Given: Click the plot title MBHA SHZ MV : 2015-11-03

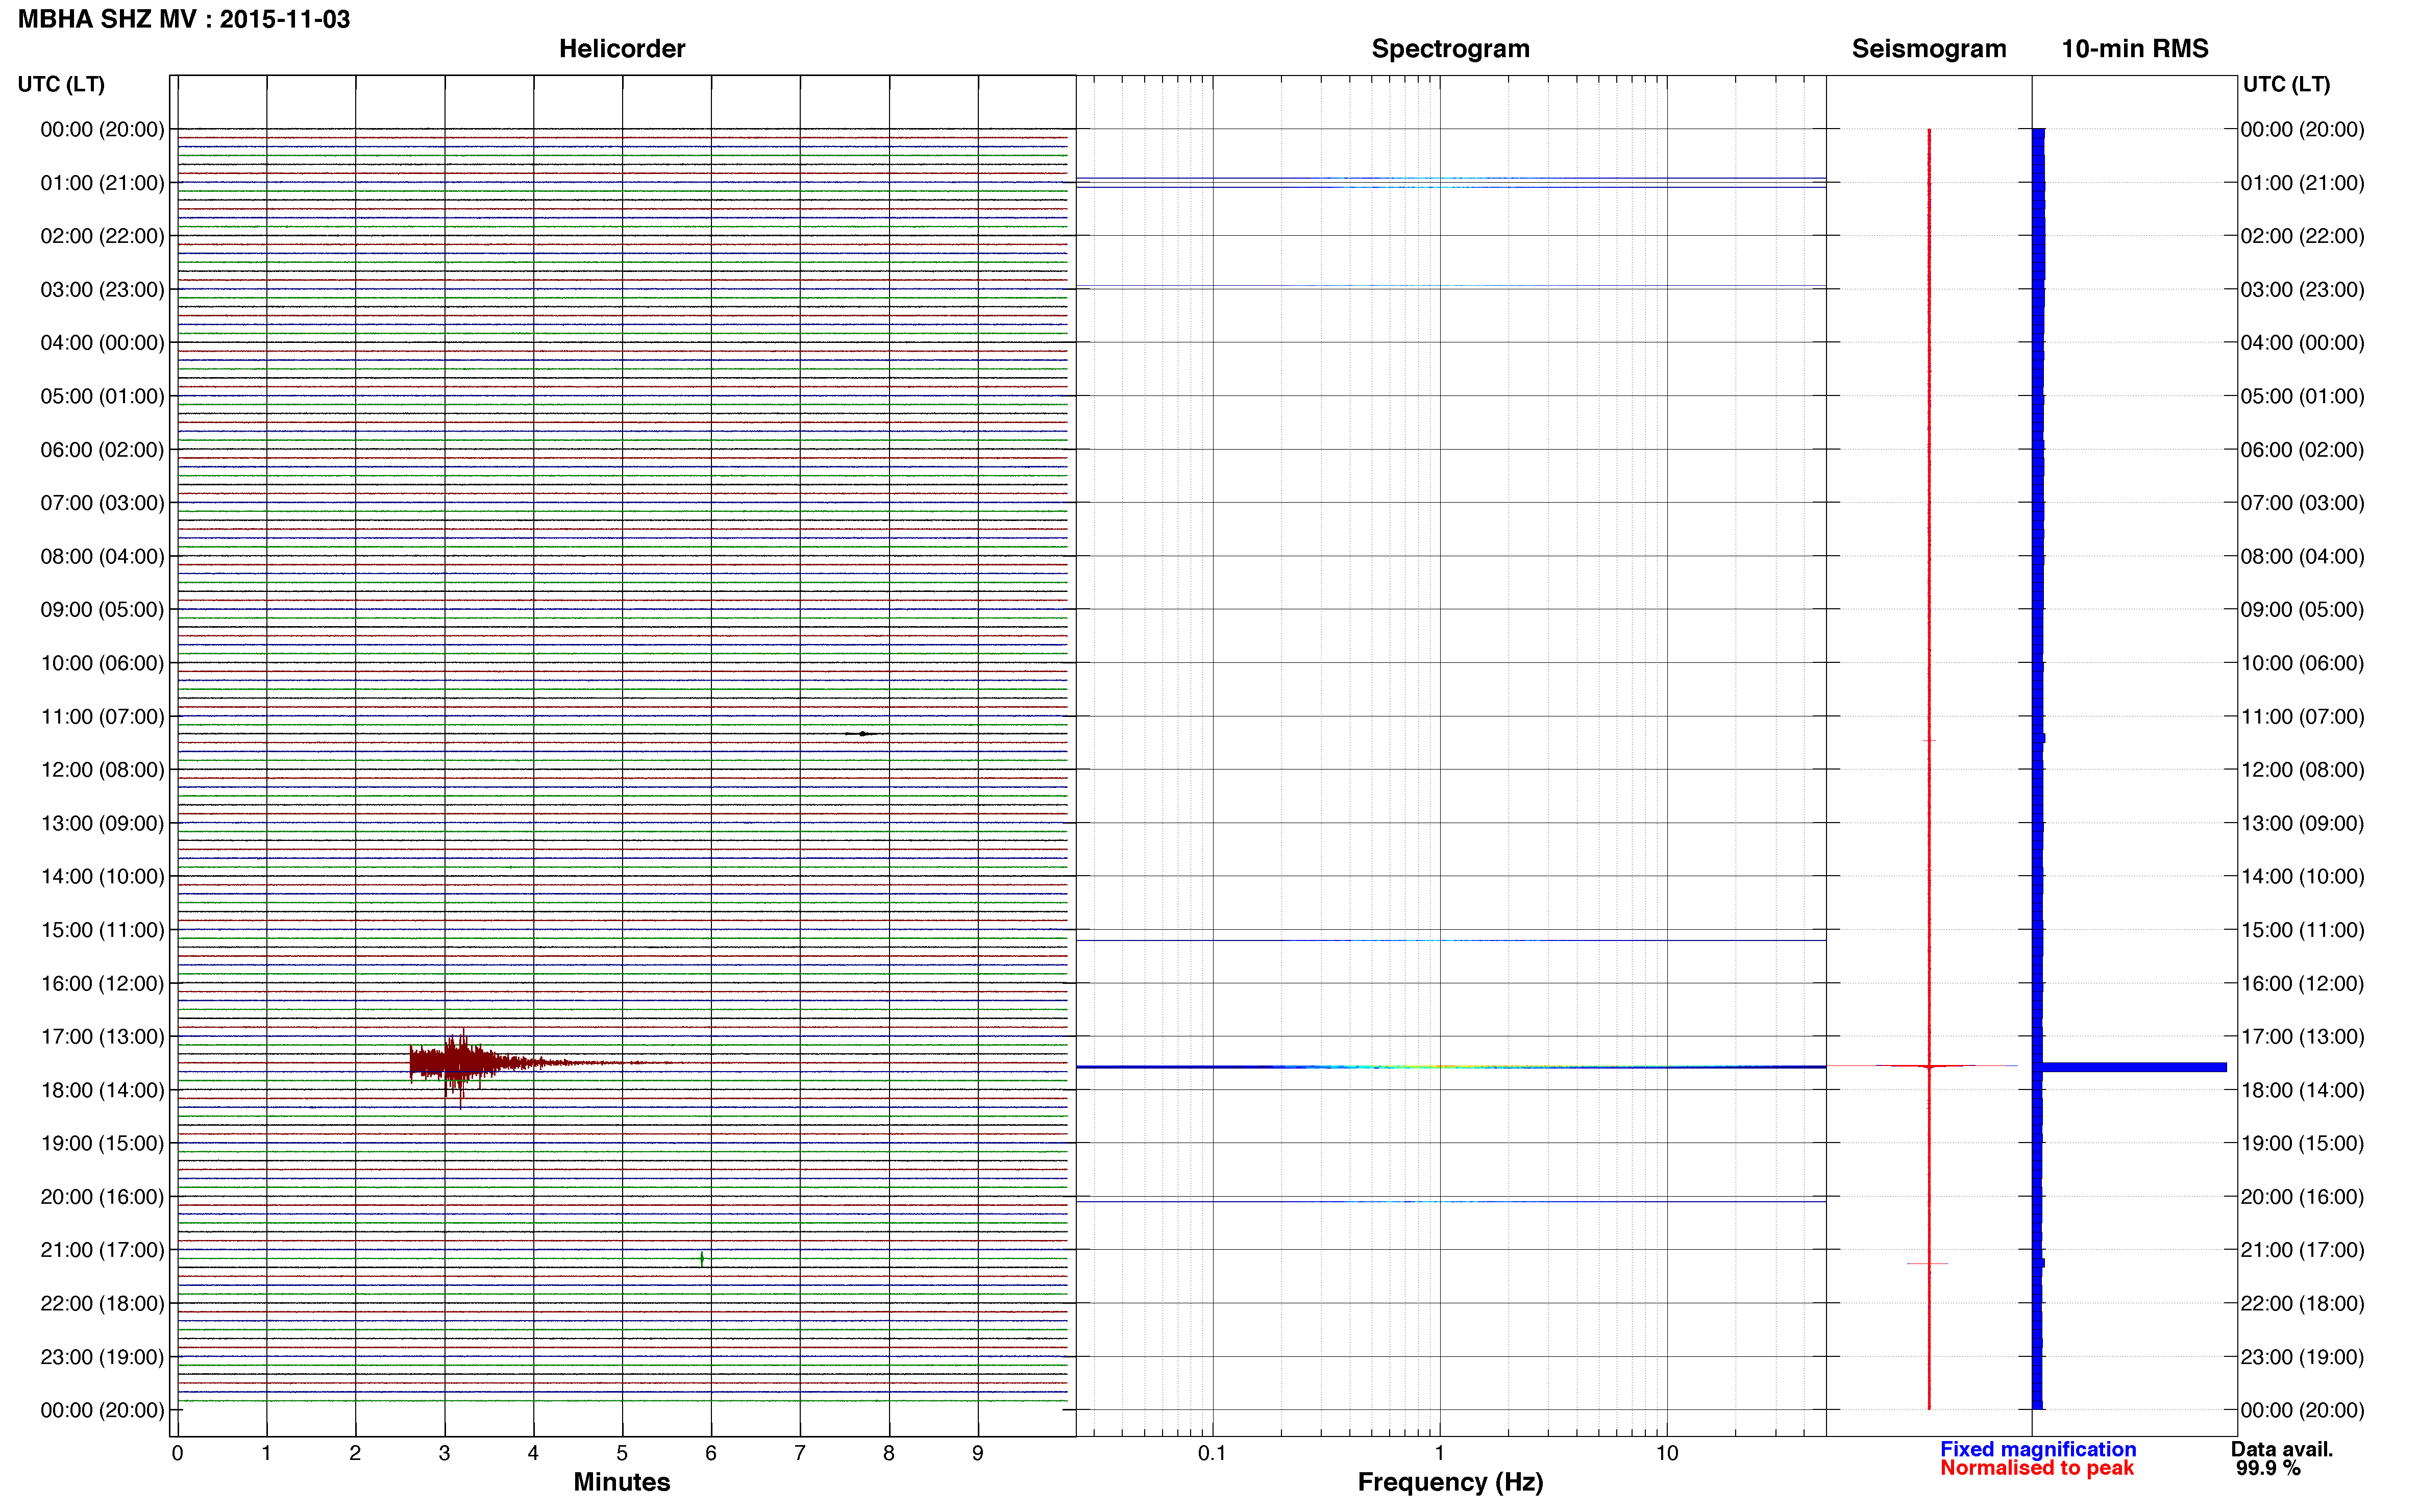Looking at the screenshot, I should [184, 19].
